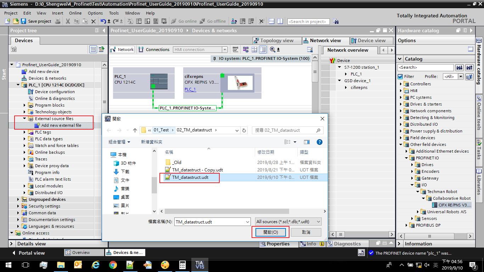This screenshot has width=484, height=272.
Task: Click the Assign device name icon
Action: click(235, 50)
